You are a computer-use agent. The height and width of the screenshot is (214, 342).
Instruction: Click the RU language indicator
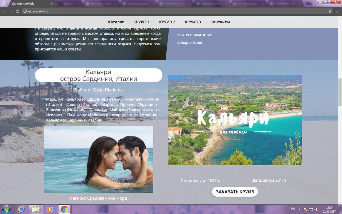pos(293,209)
